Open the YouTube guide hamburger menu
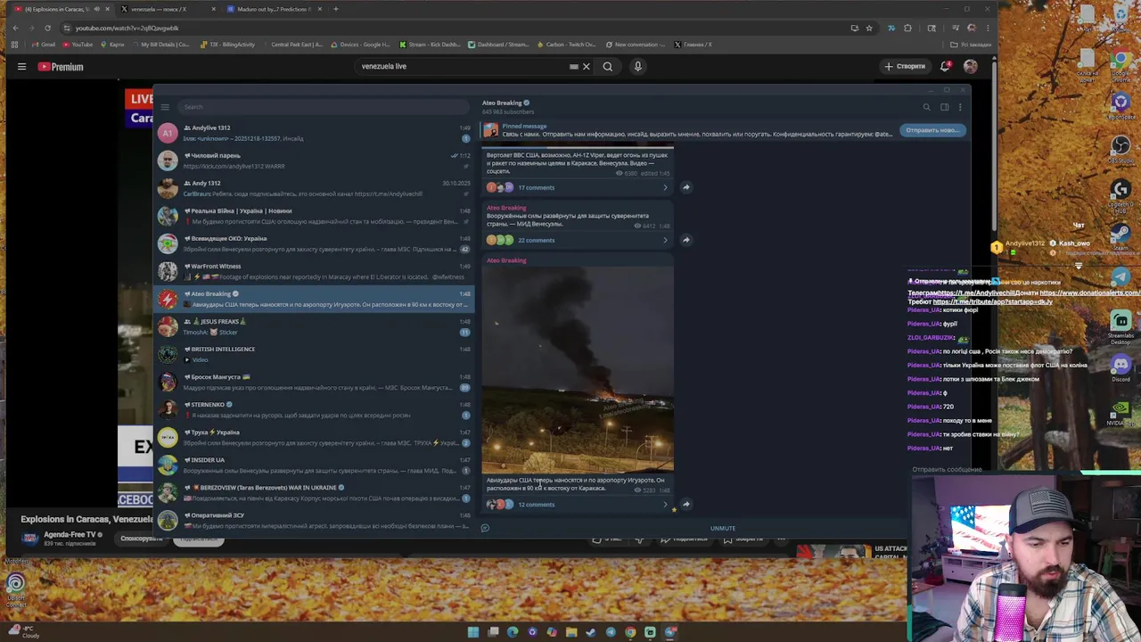 [x=21, y=66]
